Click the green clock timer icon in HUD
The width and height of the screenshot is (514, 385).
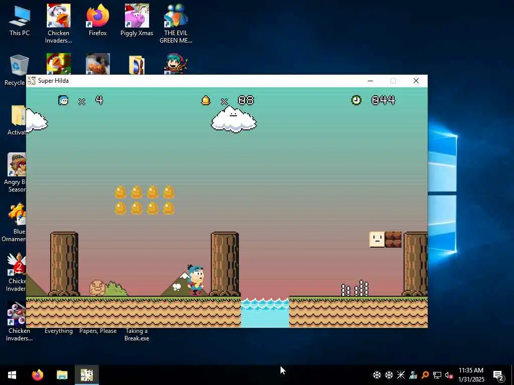[356, 100]
